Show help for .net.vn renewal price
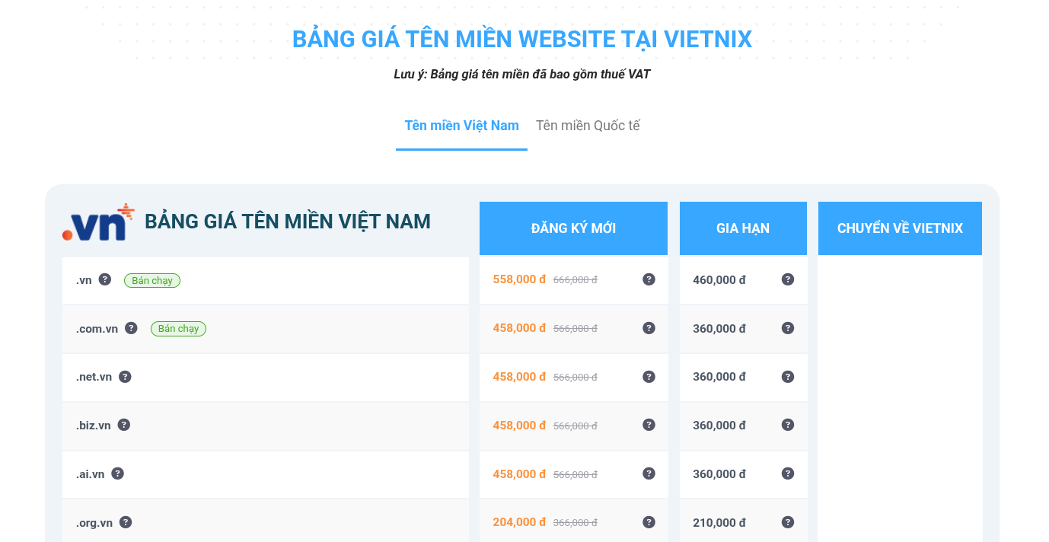Viewport: 1049px width, 542px height. [x=788, y=376]
